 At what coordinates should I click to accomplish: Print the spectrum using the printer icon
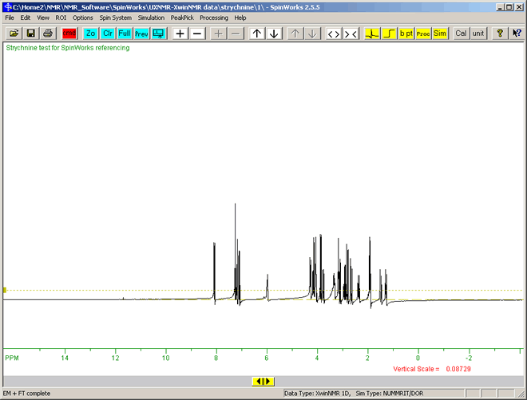pos(48,34)
